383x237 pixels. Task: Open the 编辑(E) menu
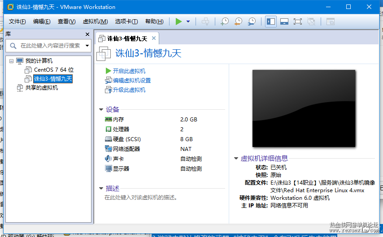click(42, 22)
